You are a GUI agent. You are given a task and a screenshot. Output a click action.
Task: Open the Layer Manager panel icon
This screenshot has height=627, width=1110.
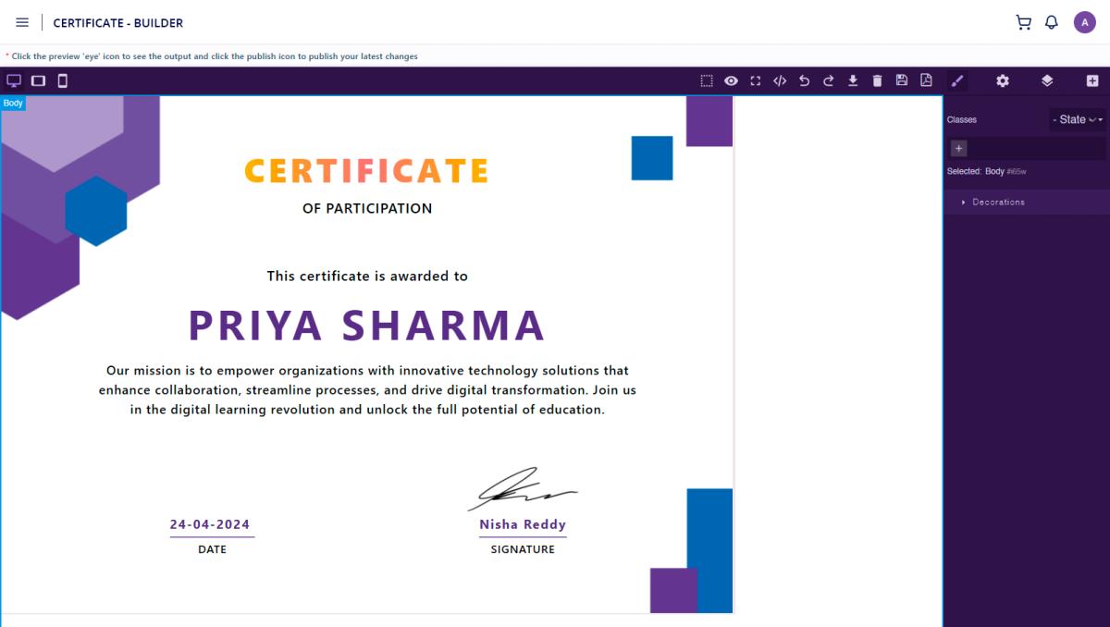(1046, 80)
